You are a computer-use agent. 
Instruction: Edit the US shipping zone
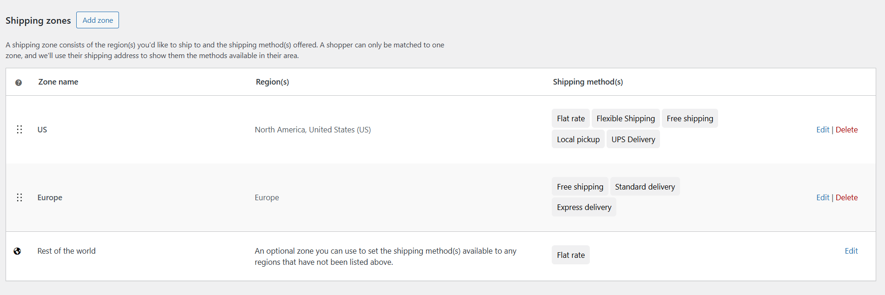pos(823,130)
